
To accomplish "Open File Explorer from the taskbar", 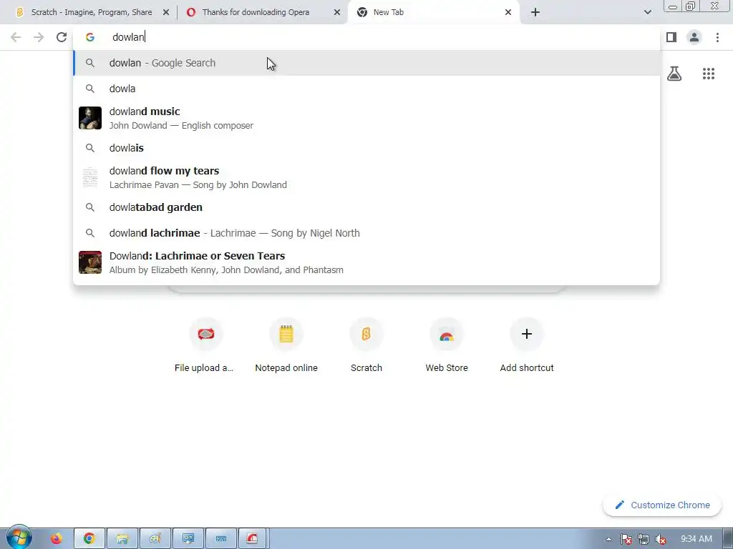I will pyautogui.click(x=122, y=539).
